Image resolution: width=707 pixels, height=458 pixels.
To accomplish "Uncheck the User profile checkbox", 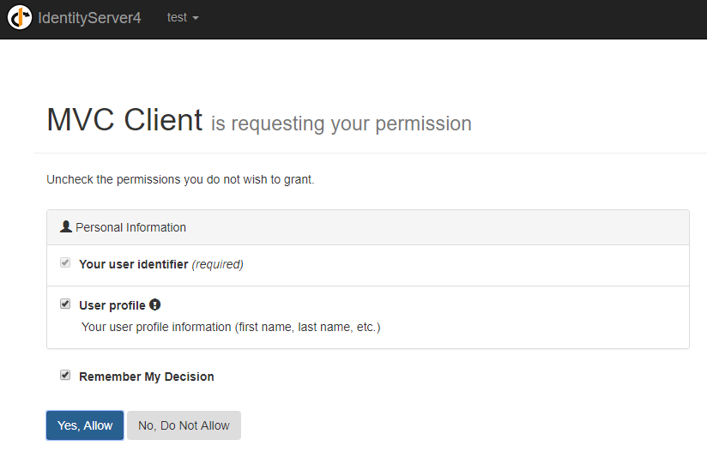I will pyautogui.click(x=65, y=304).
